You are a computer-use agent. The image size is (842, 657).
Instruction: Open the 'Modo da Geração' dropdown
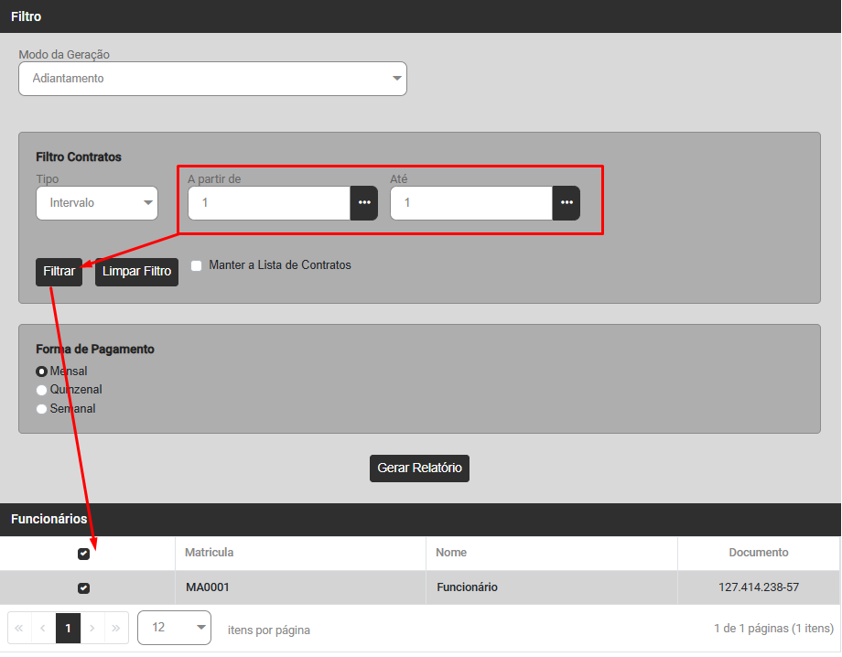[212, 79]
